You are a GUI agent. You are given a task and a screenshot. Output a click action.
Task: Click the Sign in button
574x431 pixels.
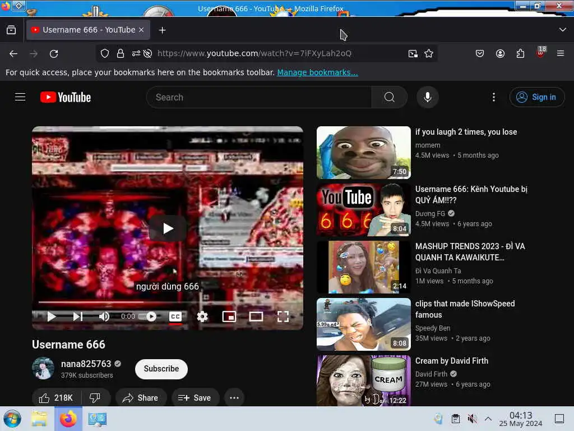click(x=536, y=97)
